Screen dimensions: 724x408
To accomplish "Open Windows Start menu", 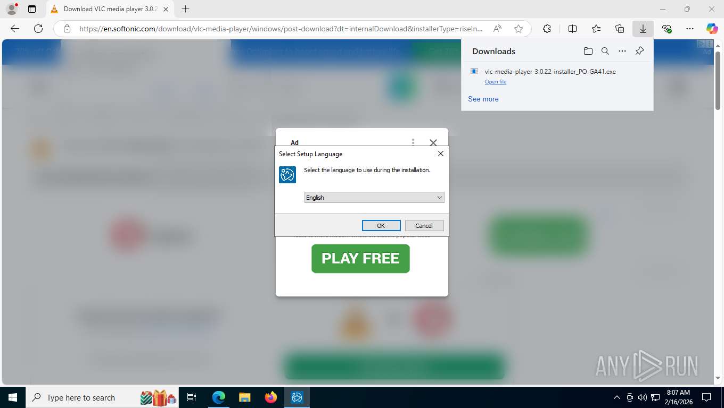I will 13,397.
